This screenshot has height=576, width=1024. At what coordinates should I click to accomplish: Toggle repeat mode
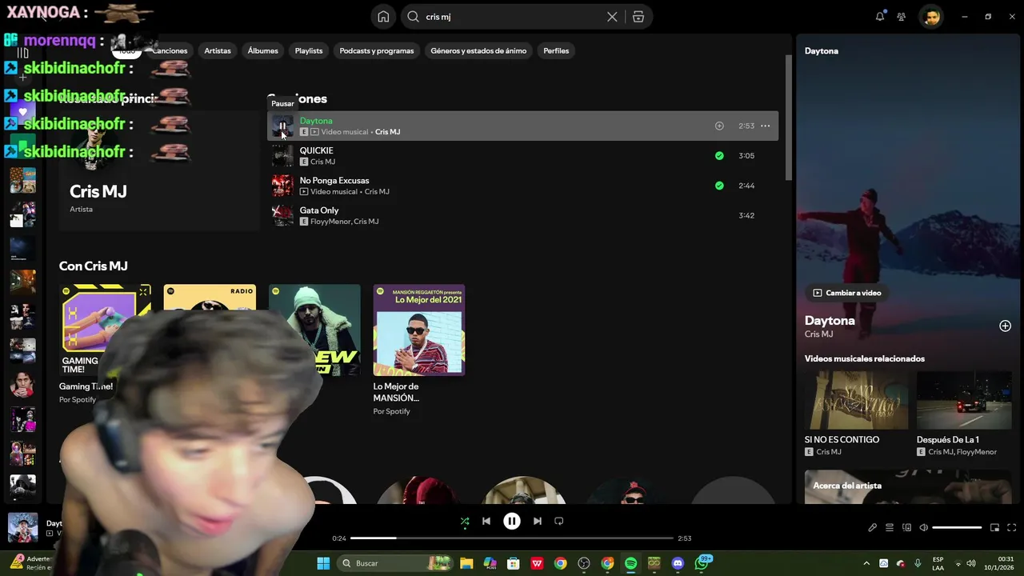(559, 521)
